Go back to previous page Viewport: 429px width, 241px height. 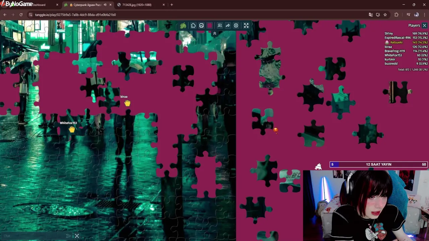5,15
